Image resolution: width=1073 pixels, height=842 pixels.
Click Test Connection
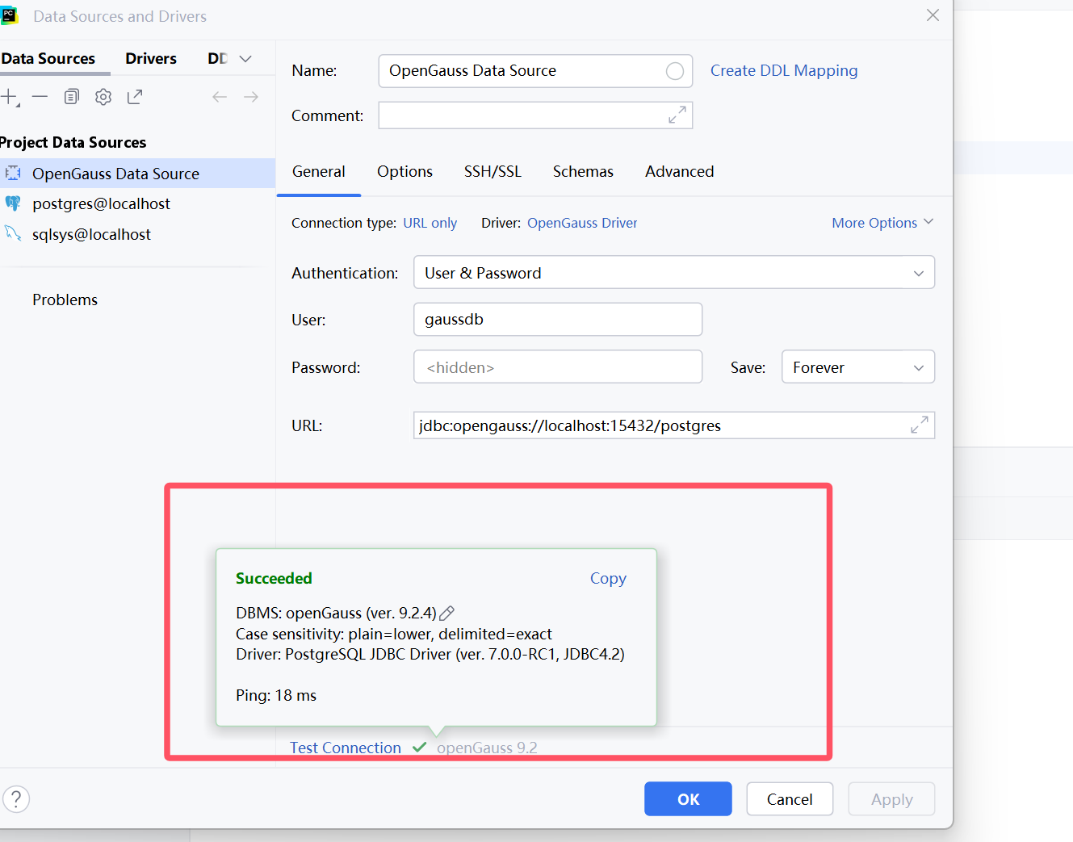pos(345,748)
